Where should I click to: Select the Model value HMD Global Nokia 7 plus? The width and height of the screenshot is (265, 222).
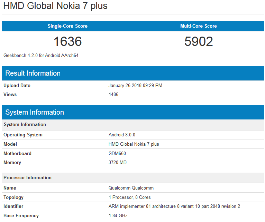134,144
